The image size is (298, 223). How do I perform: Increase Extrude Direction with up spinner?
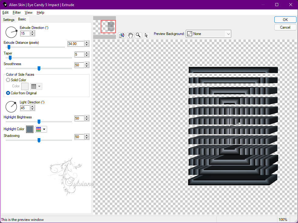click(32, 32)
